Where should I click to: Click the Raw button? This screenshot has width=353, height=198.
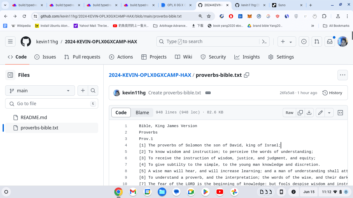coord(289,113)
